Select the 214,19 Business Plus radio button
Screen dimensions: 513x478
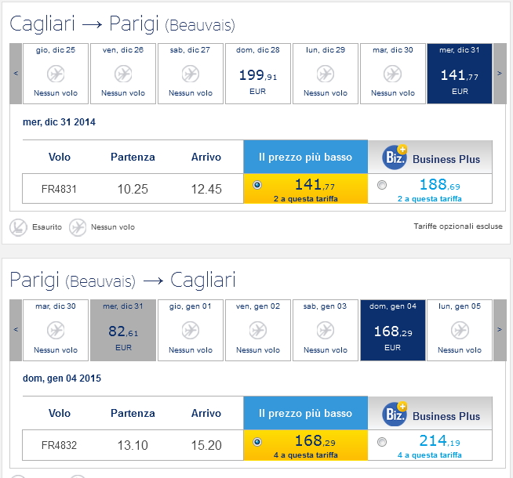tap(382, 442)
